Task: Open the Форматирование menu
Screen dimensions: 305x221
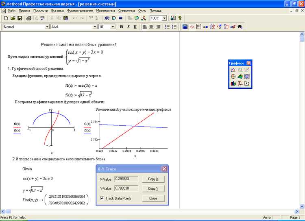Action: 80,11
